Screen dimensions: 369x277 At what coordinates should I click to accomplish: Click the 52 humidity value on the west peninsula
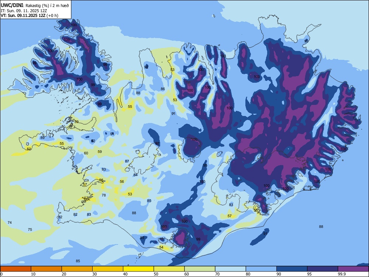click(29, 149)
